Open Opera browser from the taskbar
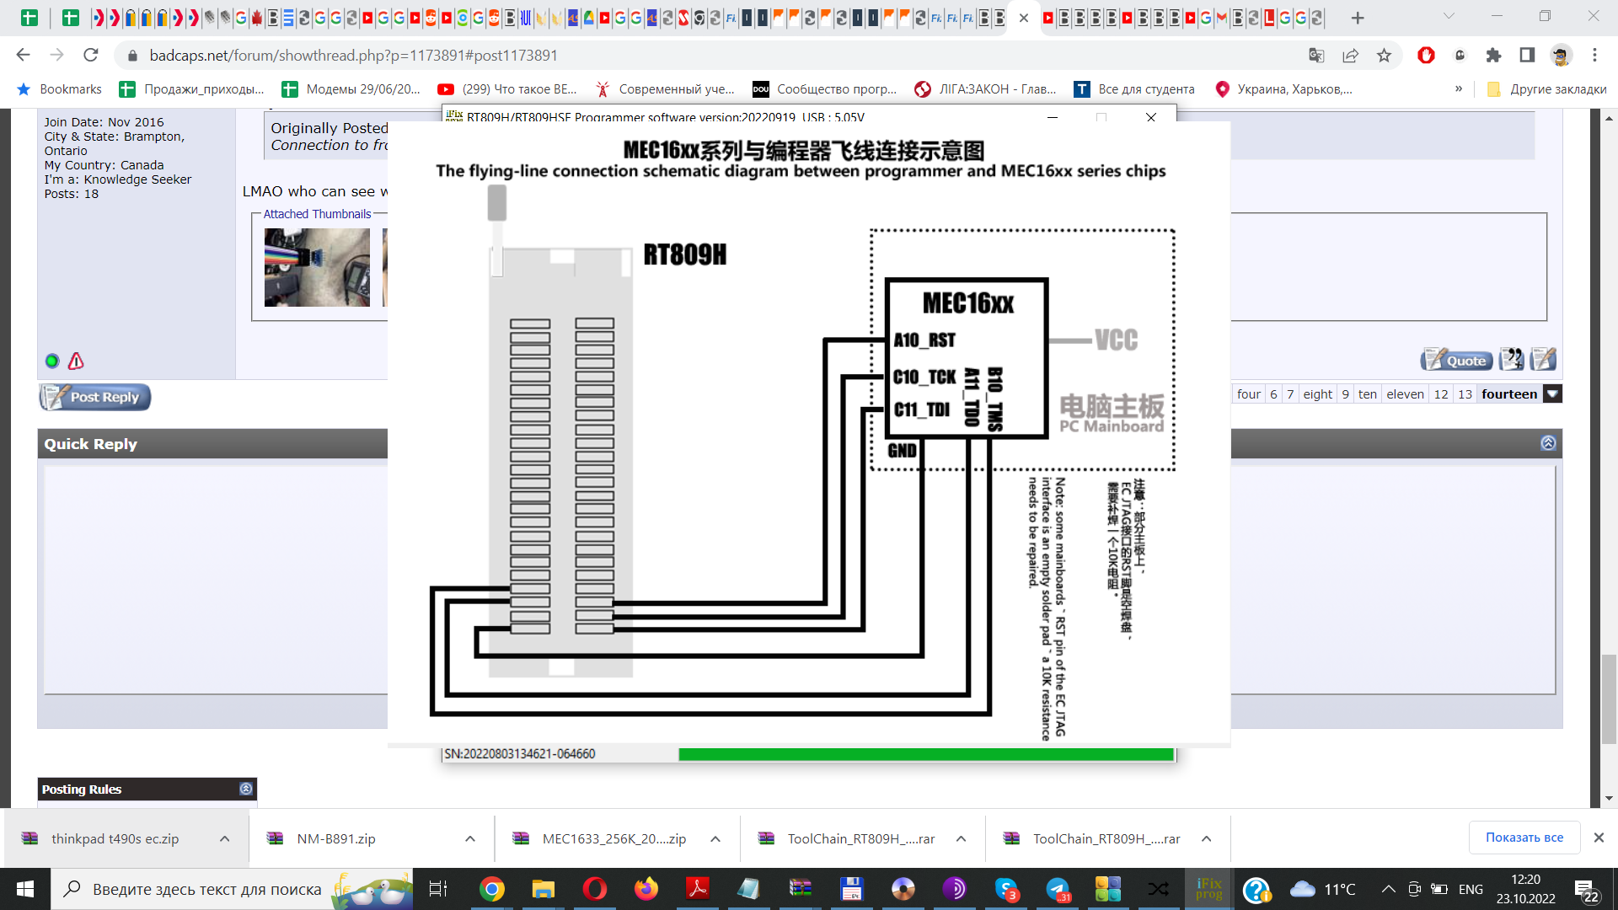 594,889
